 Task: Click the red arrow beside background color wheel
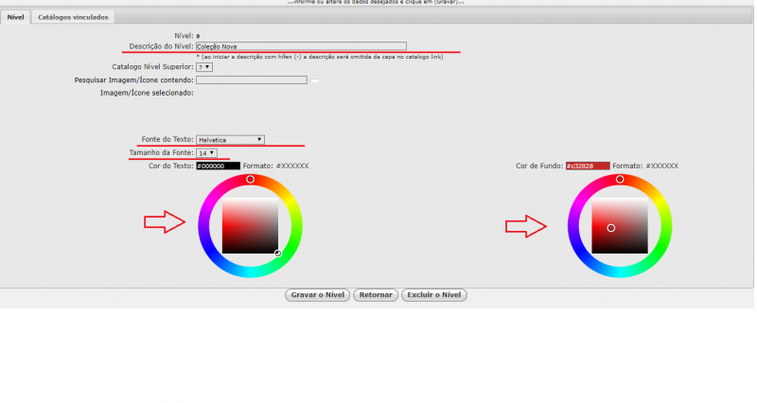[x=525, y=226]
